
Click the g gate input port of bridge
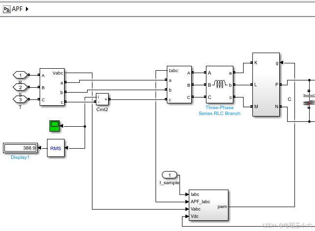point(281,63)
